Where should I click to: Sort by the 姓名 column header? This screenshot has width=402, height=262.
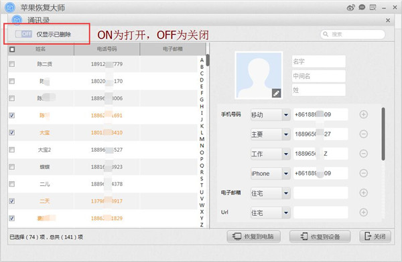click(40, 49)
